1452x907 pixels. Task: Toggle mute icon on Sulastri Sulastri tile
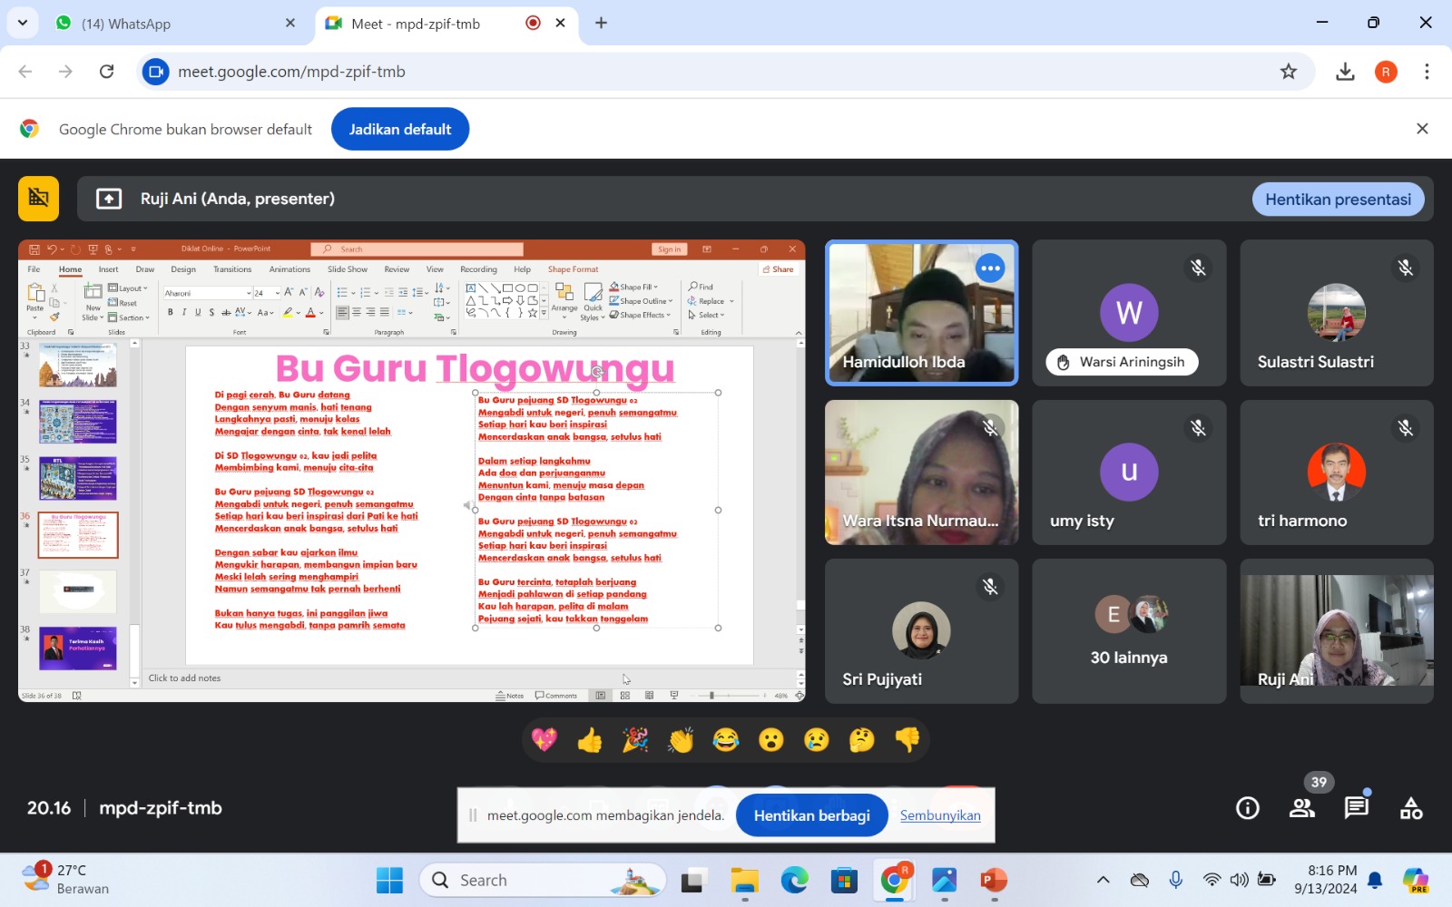1405,268
